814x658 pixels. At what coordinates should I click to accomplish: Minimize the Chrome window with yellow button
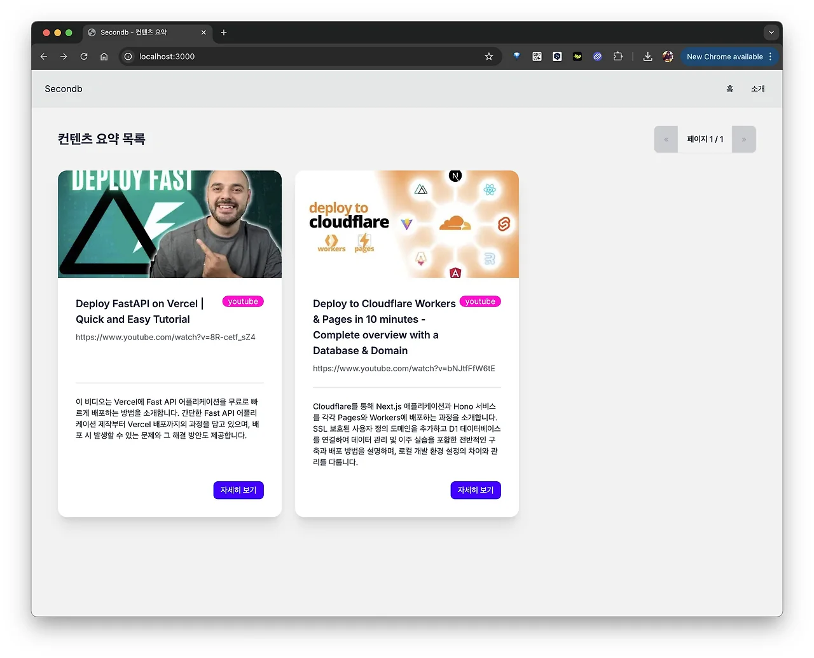[x=58, y=32]
